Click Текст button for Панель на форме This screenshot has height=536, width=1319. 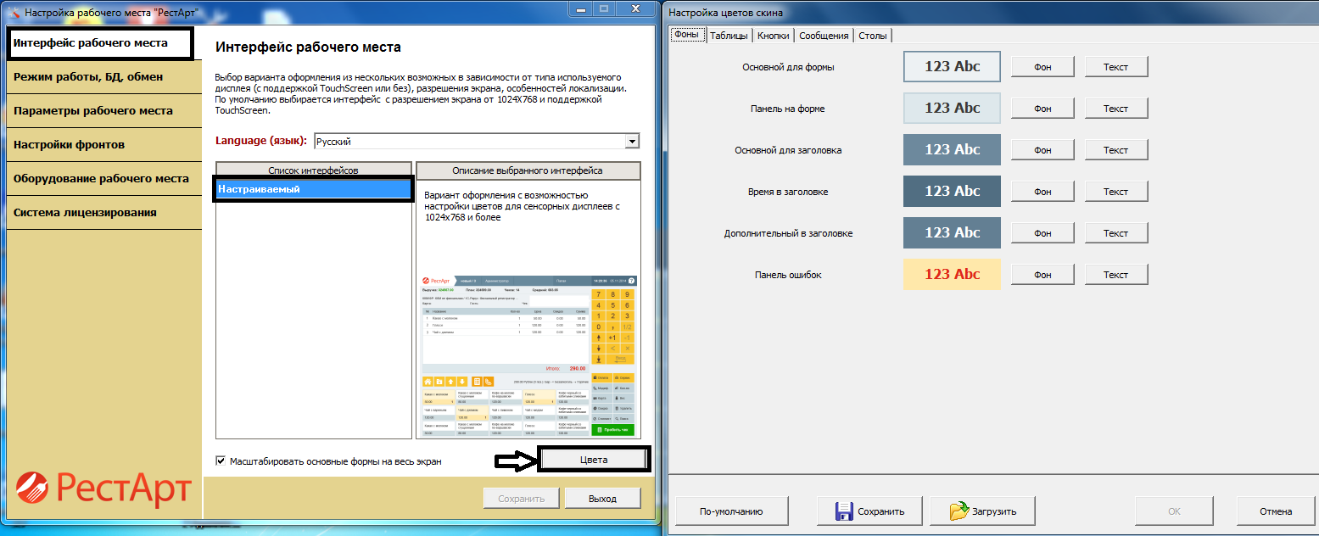(1116, 109)
